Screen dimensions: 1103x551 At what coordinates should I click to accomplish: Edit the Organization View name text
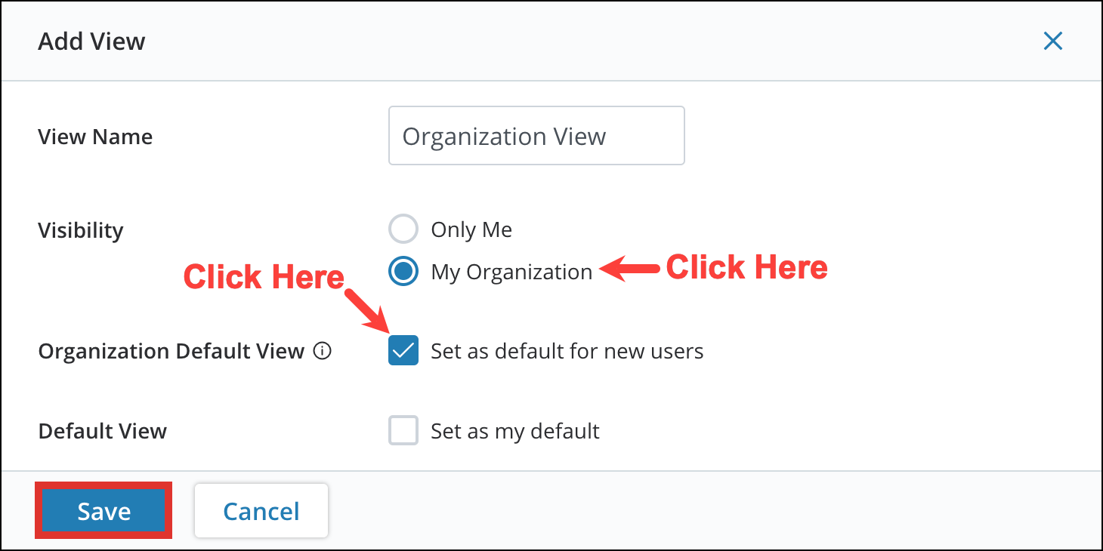tap(536, 136)
